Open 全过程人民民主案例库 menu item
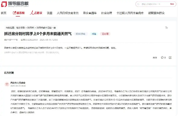 tap(130, 13)
